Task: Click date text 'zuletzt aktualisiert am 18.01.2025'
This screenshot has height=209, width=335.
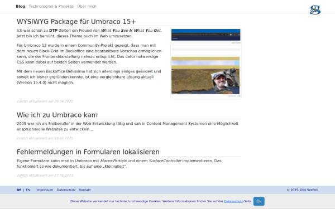Action: pyautogui.click(x=45, y=138)
